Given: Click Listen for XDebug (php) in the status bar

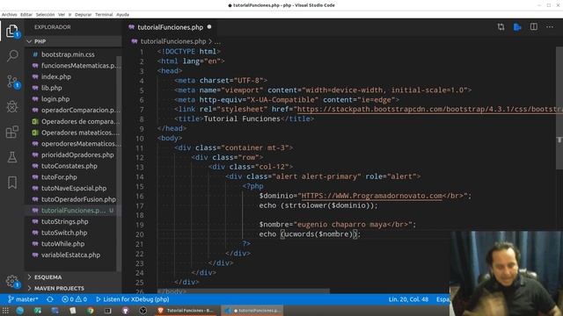Looking at the screenshot, I should click(132, 299).
